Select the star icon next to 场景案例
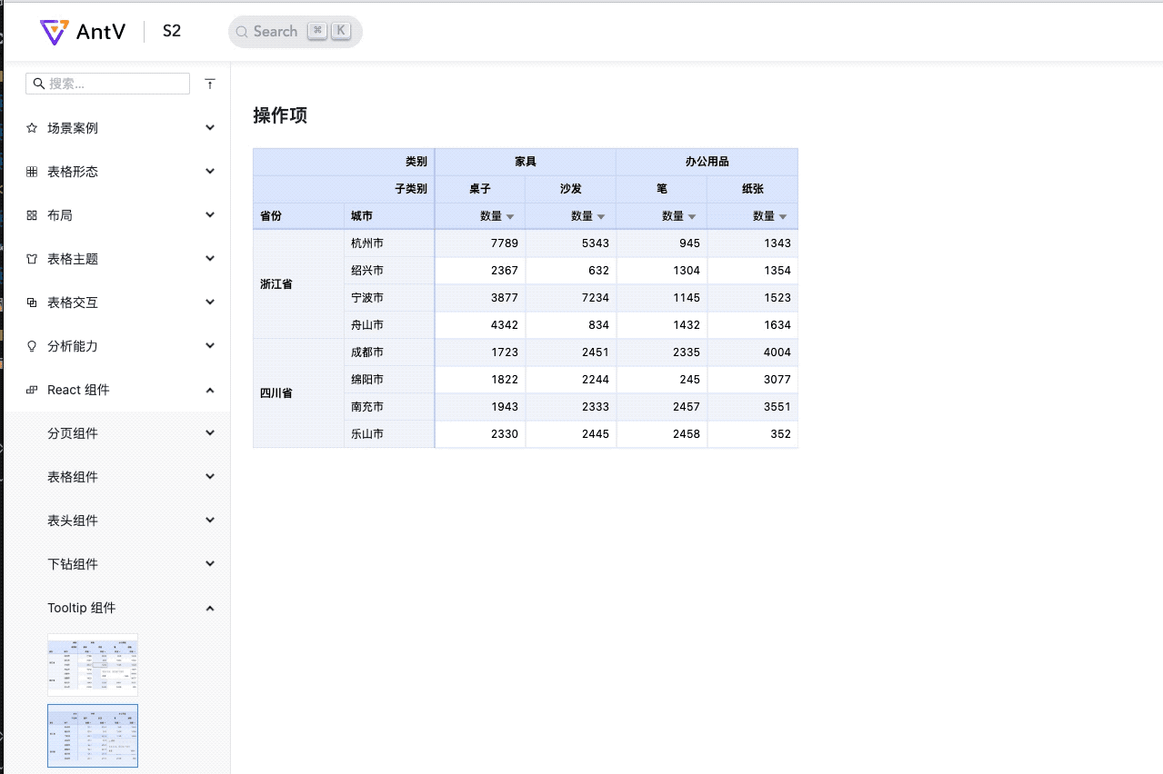Screen dimensions: 1163x774 (32, 127)
